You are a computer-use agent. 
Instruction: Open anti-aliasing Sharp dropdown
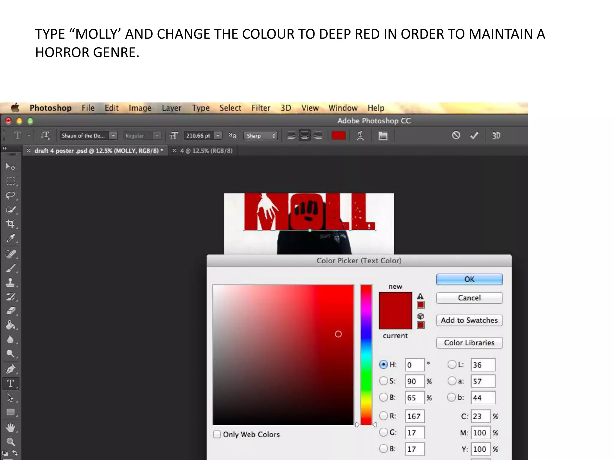(x=261, y=136)
